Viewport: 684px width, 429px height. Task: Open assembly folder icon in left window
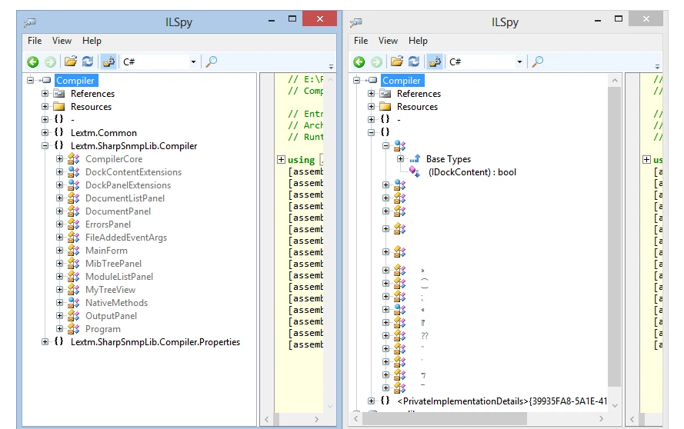tap(71, 62)
